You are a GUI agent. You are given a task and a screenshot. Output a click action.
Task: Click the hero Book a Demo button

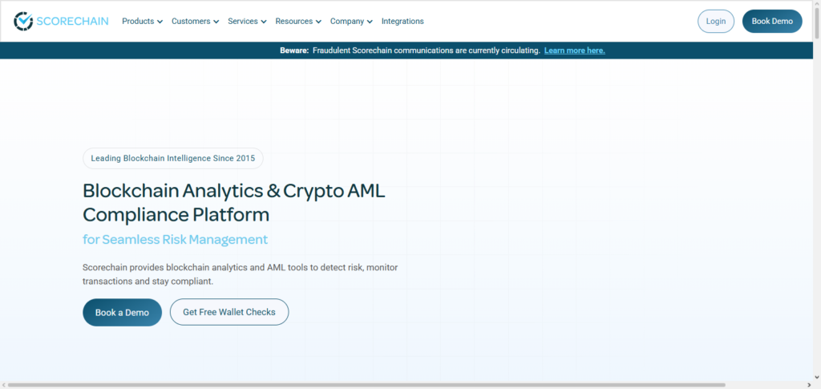pyautogui.click(x=122, y=313)
